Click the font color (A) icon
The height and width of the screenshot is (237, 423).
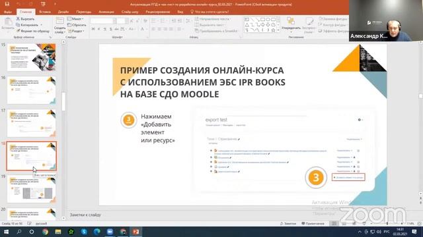(x=142, y=29)
